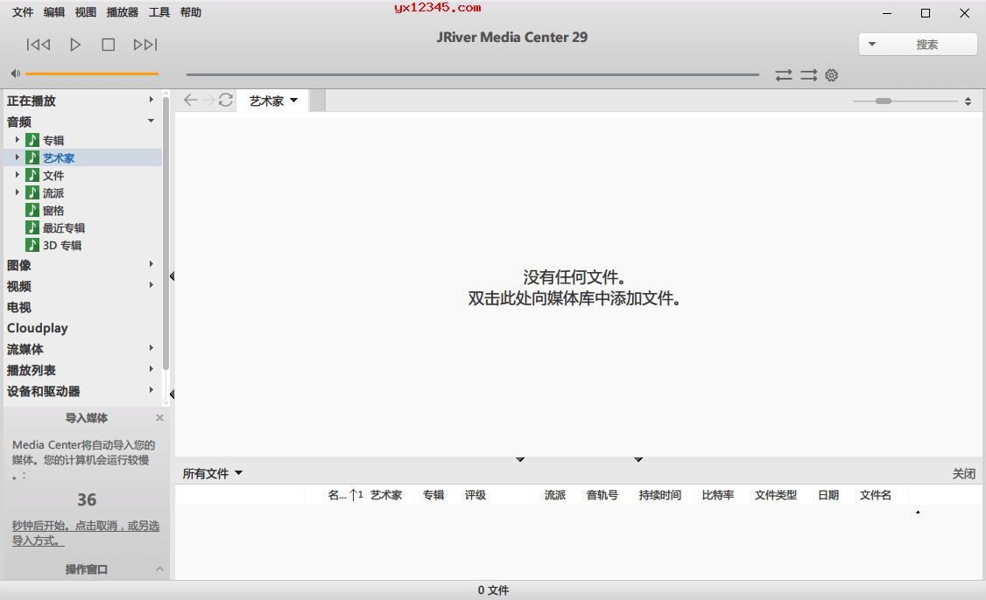Viewport: 986px width, 600px height.
Task: Stop playback with the square button
Action: tap(109, 45)
